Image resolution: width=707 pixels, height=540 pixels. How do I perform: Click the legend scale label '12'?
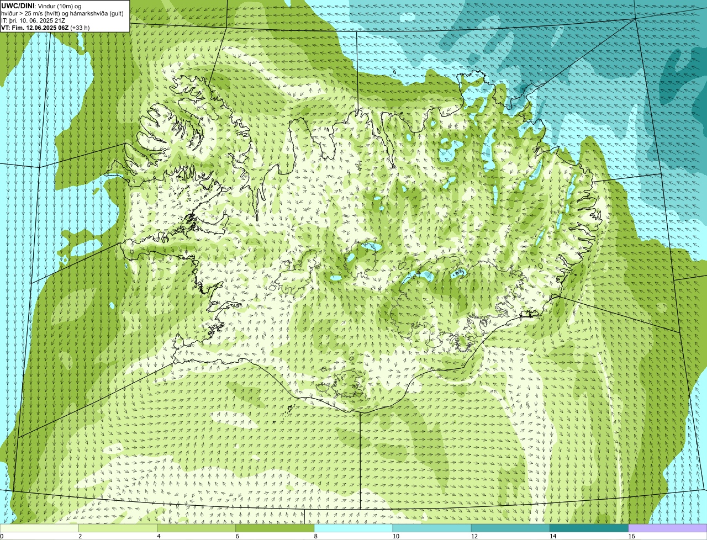(474, 536)
